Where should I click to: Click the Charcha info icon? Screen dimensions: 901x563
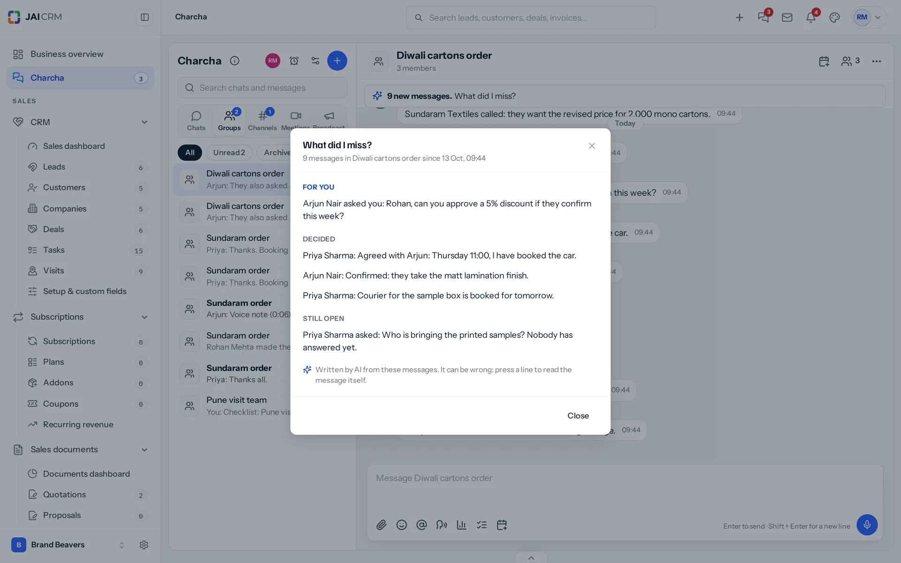[x=235, y=61]
